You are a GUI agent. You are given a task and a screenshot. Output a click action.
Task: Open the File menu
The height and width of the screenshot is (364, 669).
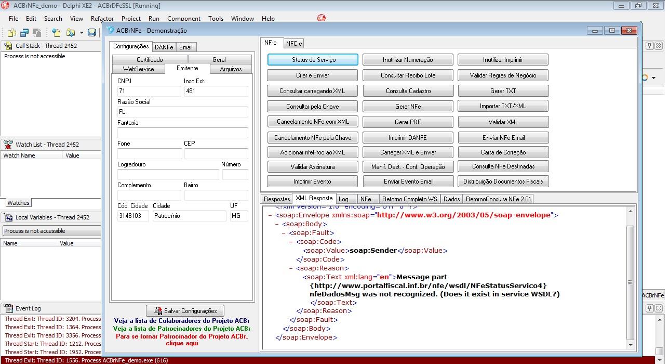[x=14, y=18]
